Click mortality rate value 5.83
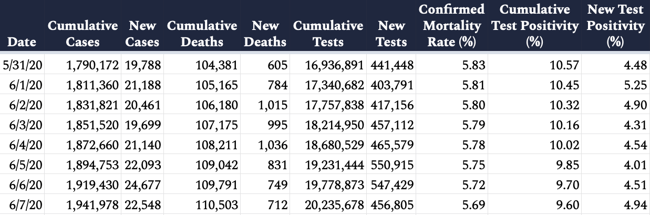 (x=474, y=66)
